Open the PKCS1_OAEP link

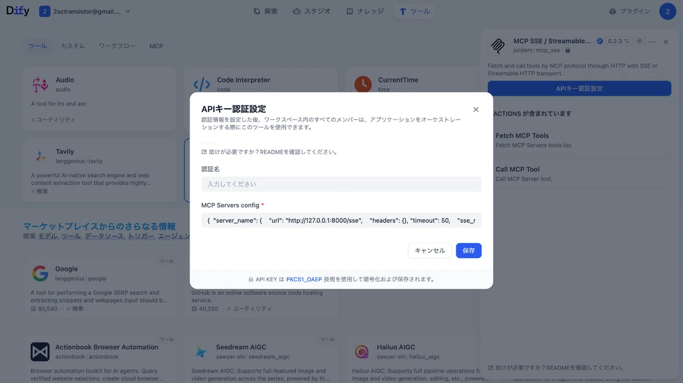pyautogui.click(x=304, y=279)
